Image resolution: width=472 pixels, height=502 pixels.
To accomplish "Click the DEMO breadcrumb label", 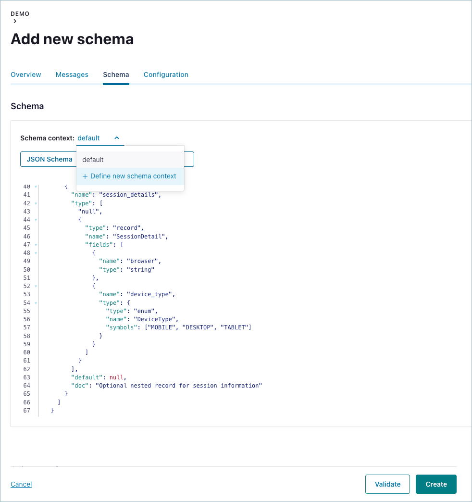I will coord(20,14).
